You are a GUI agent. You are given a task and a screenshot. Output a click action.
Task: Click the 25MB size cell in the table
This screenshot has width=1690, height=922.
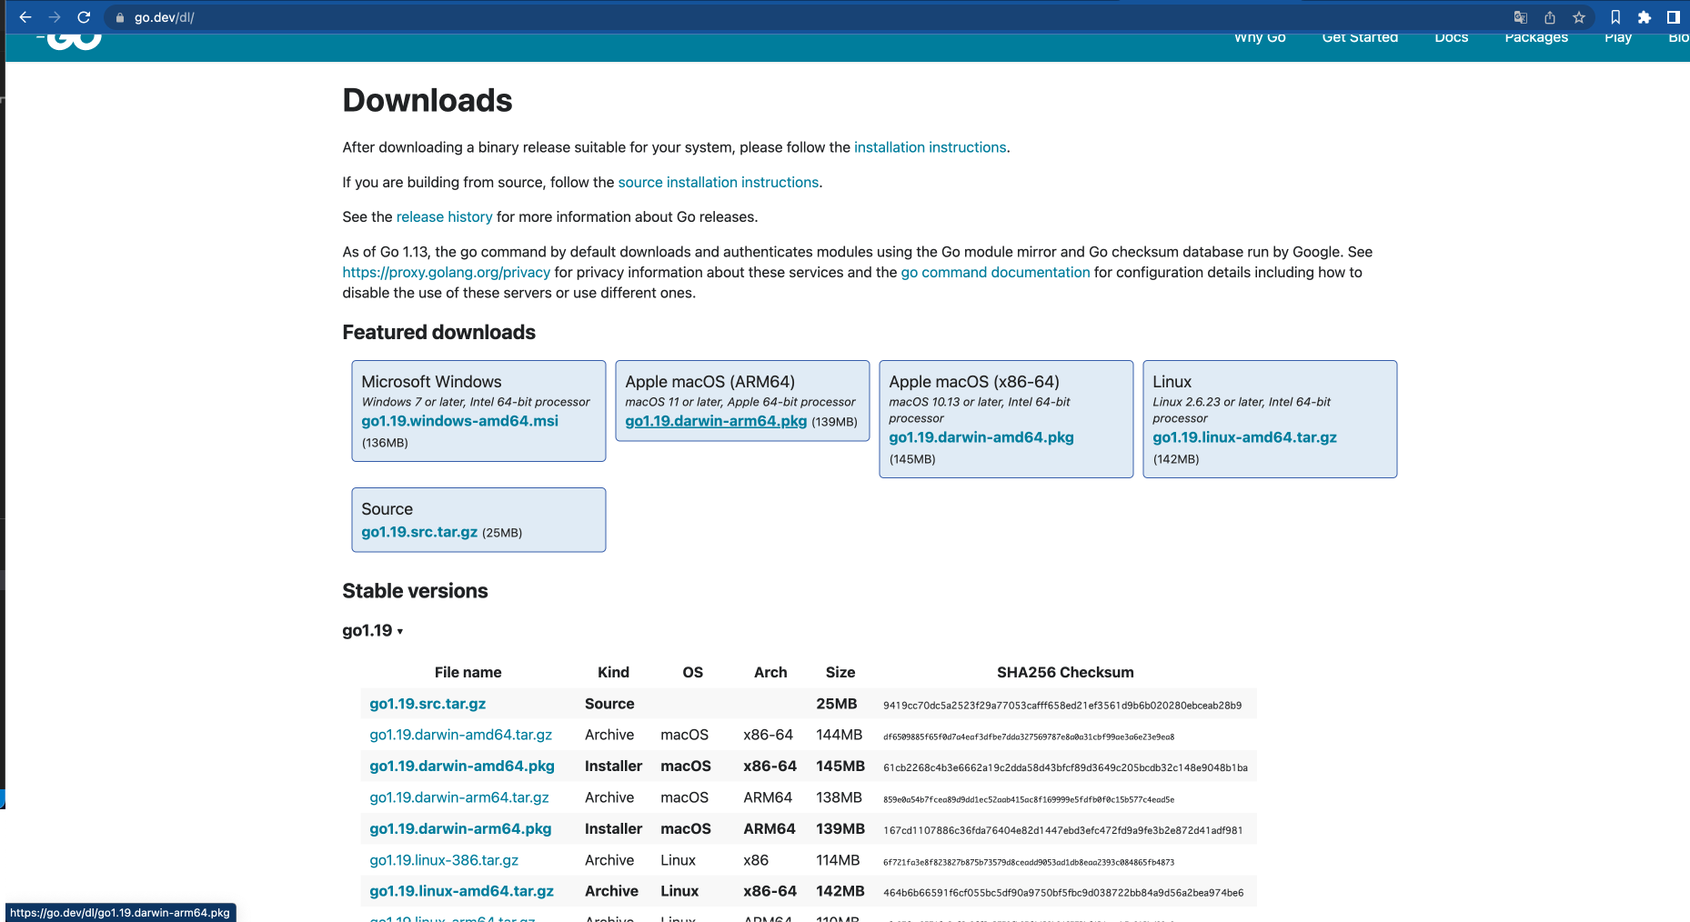[x=837, y=704]
